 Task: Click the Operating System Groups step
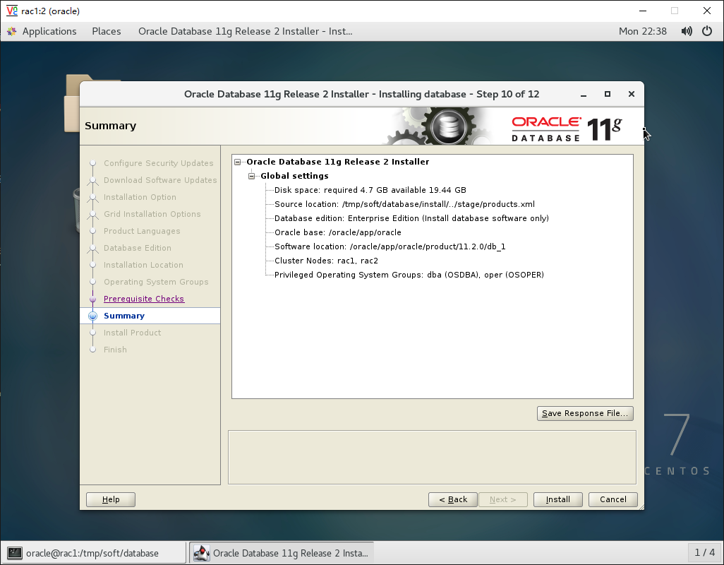click(x=156, y=282)
